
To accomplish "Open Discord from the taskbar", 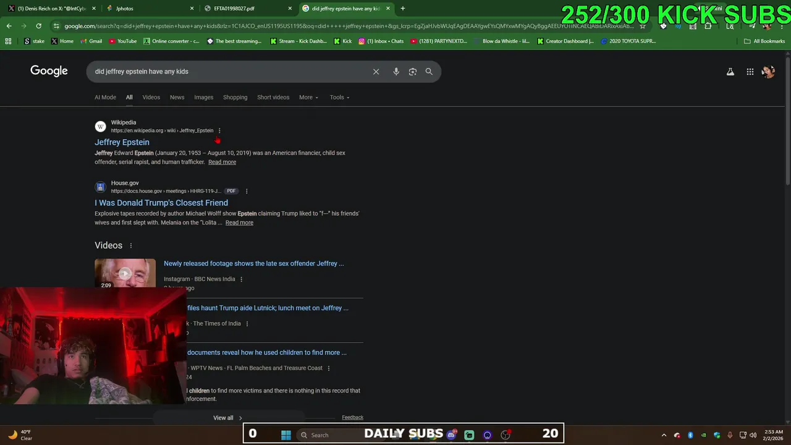I will [x=451, y=435].
